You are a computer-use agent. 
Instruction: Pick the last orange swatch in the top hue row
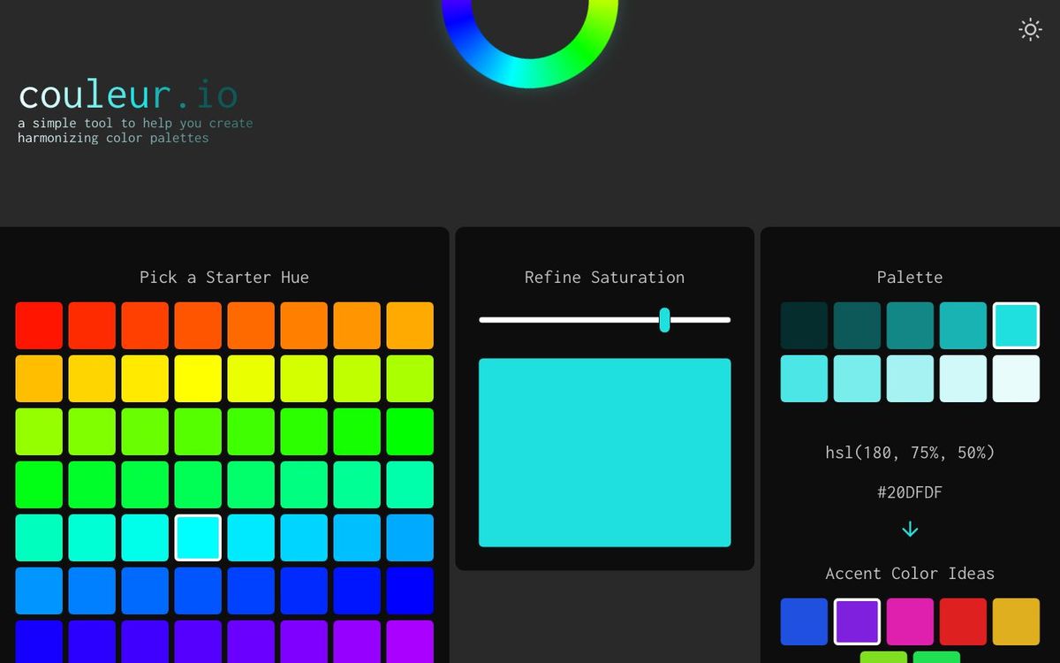click(x=410, y=325)
